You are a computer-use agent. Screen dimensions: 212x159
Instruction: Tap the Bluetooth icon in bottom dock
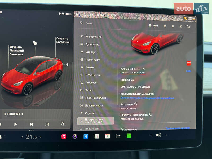(86, 136)
